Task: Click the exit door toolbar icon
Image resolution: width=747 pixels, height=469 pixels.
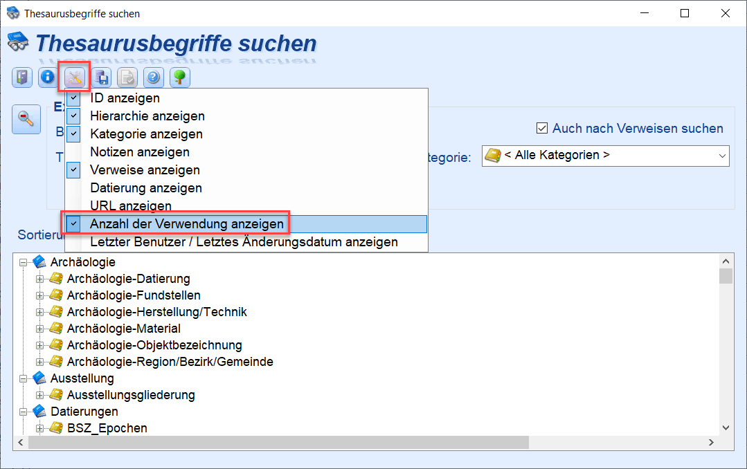Action: click(x=22, y=77)
